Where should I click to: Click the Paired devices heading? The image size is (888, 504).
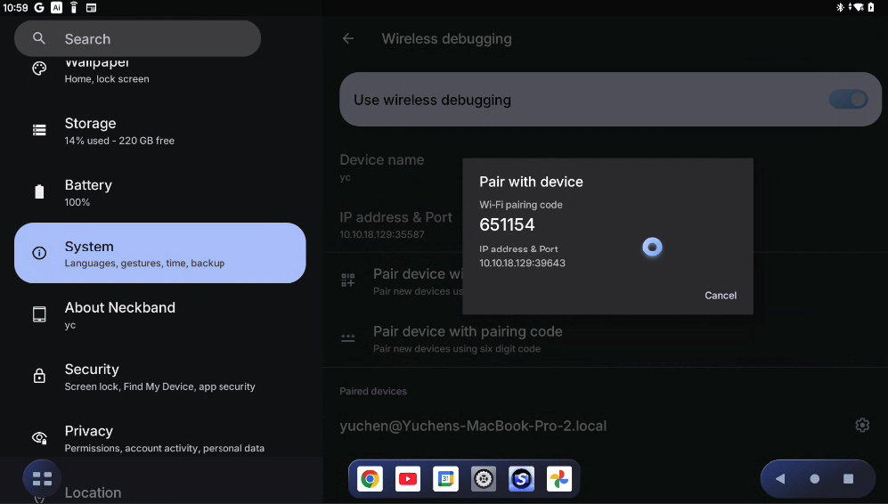(x=373, y=391)
